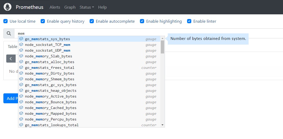Select go_memstats_gc_sys_bytes suggestion

[89, 85]
